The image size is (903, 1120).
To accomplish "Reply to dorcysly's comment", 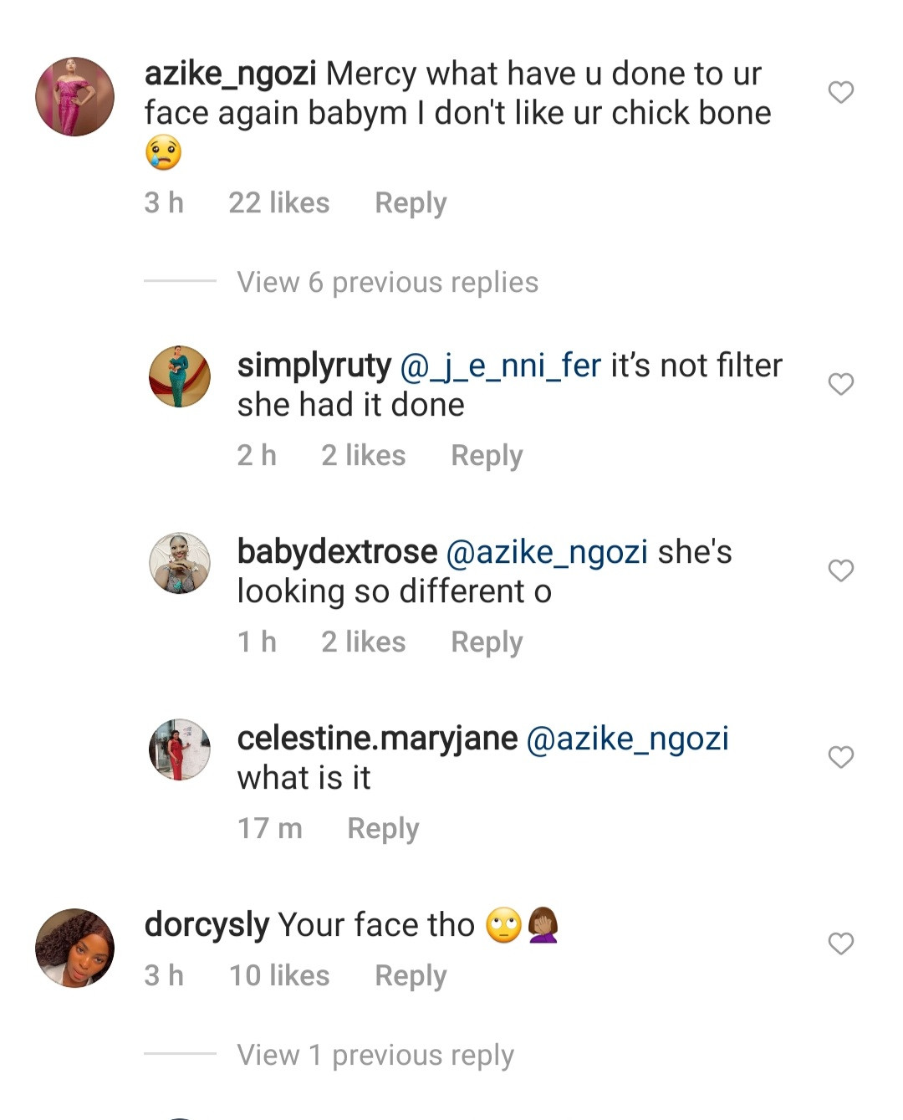I will (411, 976).
